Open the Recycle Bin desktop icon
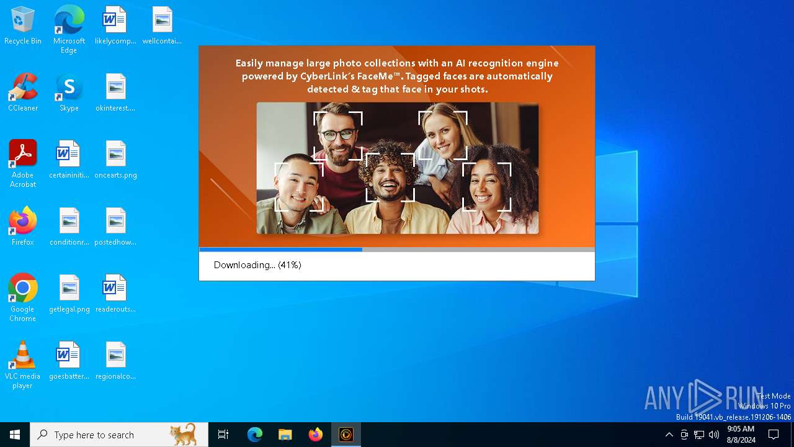The height and width of the screenshot is (447, 794). (x=23, y=25)
